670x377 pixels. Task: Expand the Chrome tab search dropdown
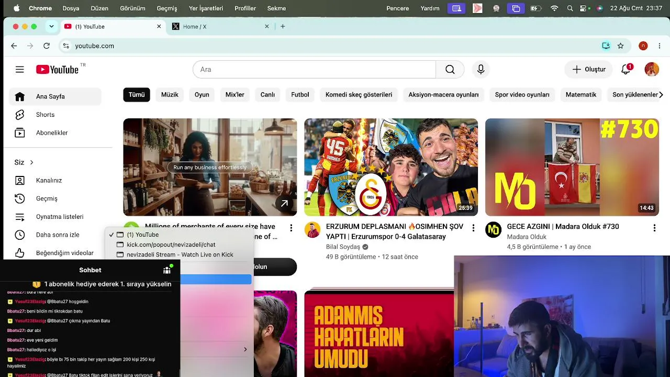51,27
